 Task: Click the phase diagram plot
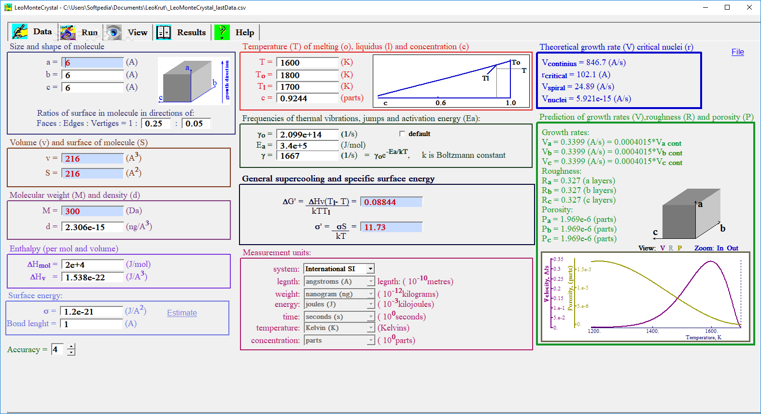click(451, 81)
